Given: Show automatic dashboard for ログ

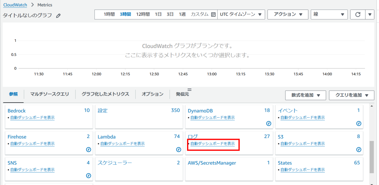Looking at the screenshot, I should [x=213, y=144].
